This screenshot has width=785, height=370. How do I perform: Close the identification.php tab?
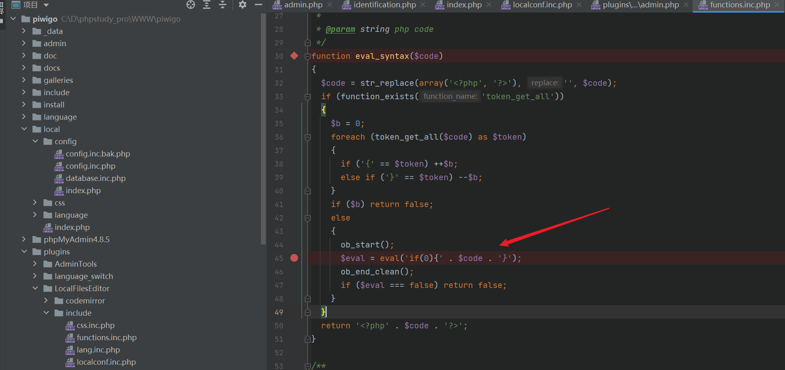[423, 5]
